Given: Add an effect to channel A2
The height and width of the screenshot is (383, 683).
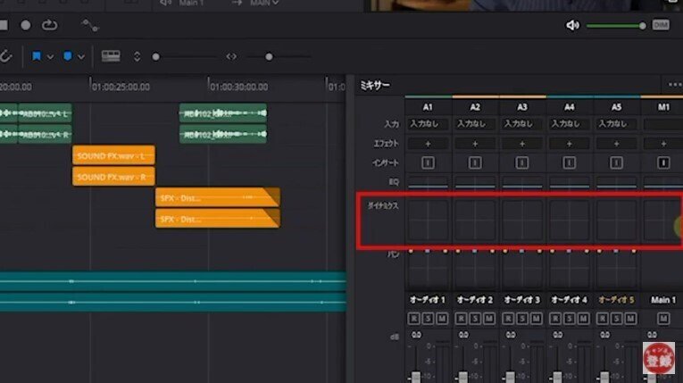Looking at the screenshot, I should (x=475, y=144).
